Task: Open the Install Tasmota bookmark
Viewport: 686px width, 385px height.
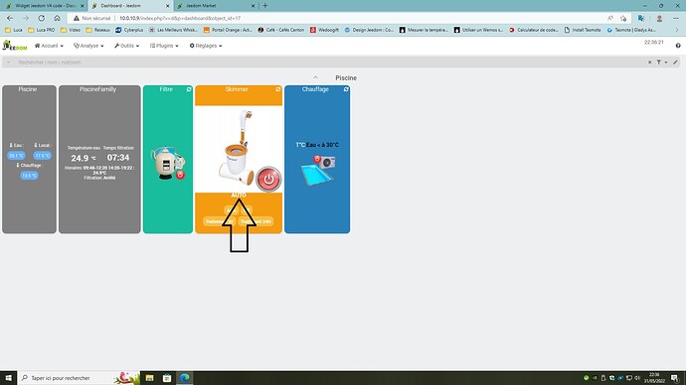Action: (x=583, y=30)
